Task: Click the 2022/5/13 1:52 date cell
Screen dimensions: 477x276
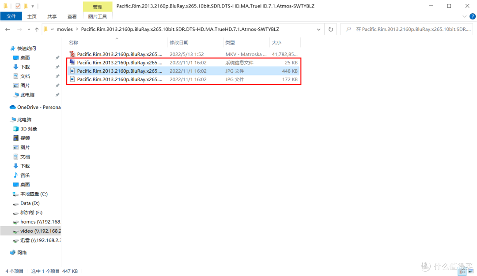Action: coord(186,54)
